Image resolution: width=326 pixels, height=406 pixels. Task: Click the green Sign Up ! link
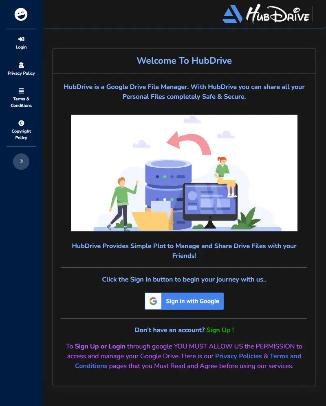pyautogui.click(x=220, y=330)
